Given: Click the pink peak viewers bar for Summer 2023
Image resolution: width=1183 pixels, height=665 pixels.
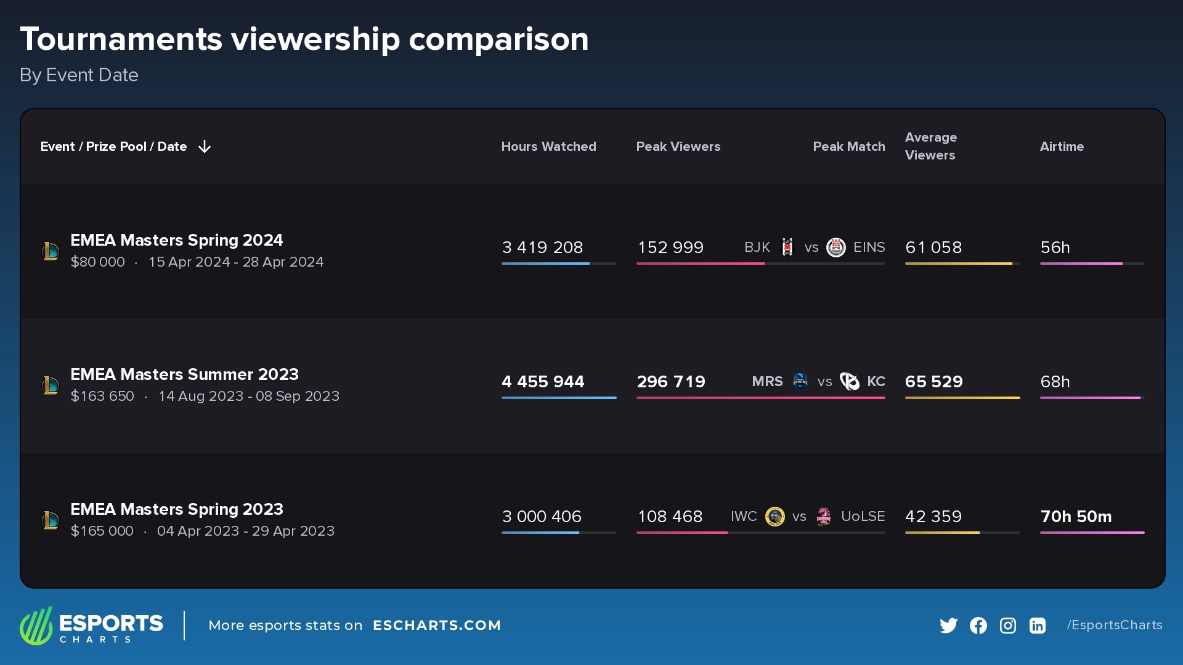Looking at the screenshot, I should click(760, 397).
